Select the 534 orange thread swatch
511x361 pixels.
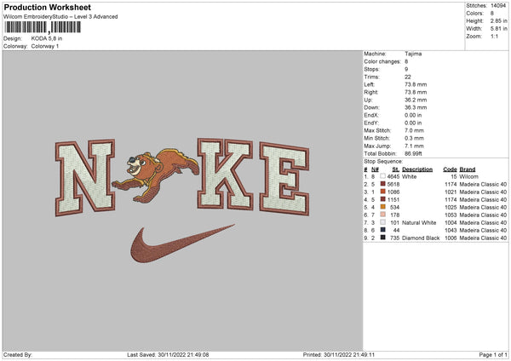pyautogui.click(x=382, y=207)
